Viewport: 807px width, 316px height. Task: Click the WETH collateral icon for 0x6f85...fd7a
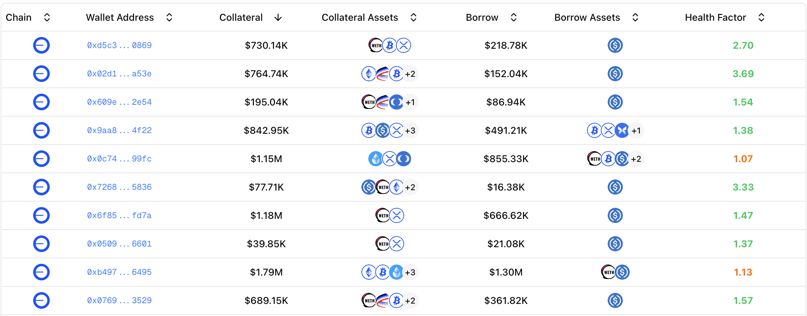point(382,215)
